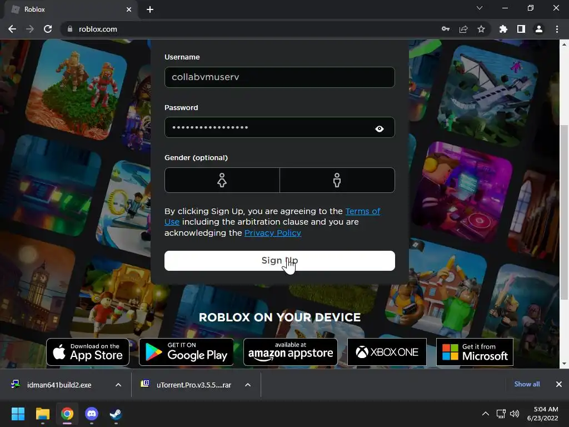The height and width of the screenshot is (427, 569).
Task: Open Discord from the taskbar
Action: (92, 414)
